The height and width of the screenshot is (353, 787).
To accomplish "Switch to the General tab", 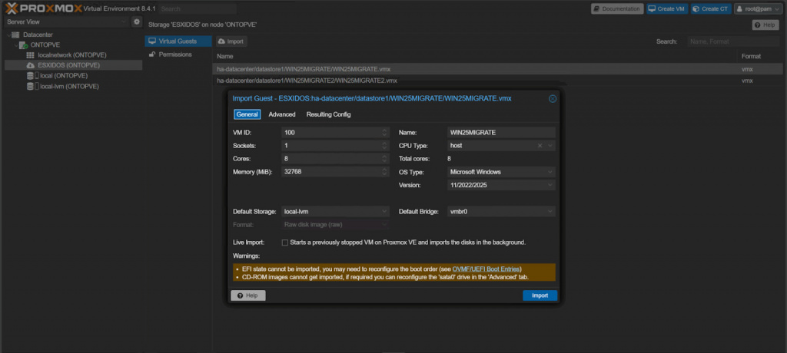I will click(247, 114).
